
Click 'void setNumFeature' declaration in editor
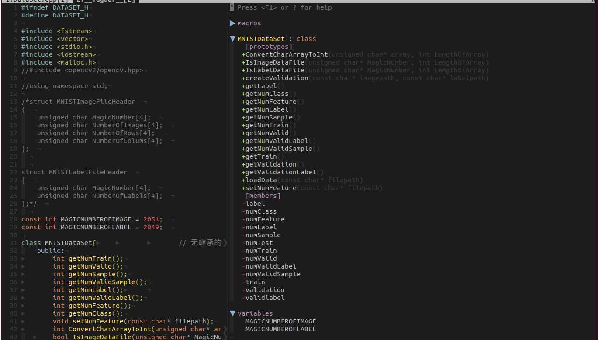coord(133,321)
